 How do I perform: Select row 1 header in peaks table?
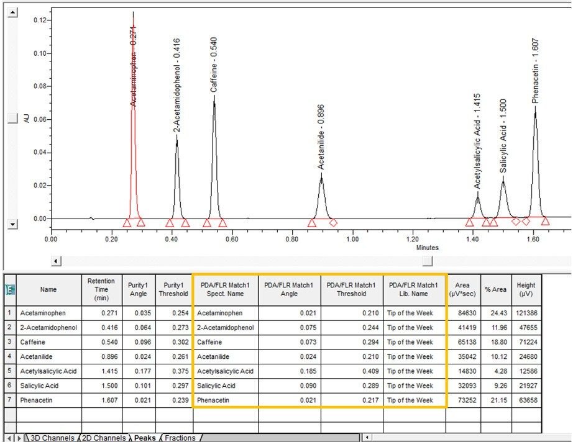10,313
